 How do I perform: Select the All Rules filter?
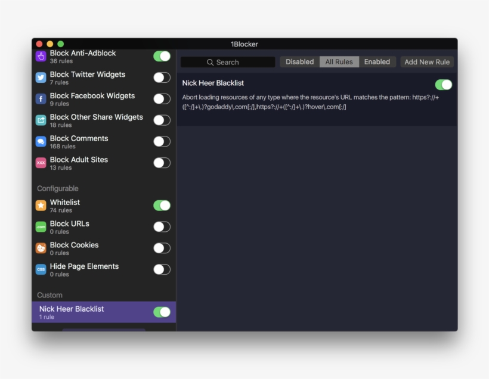click(x=339, y=62)
